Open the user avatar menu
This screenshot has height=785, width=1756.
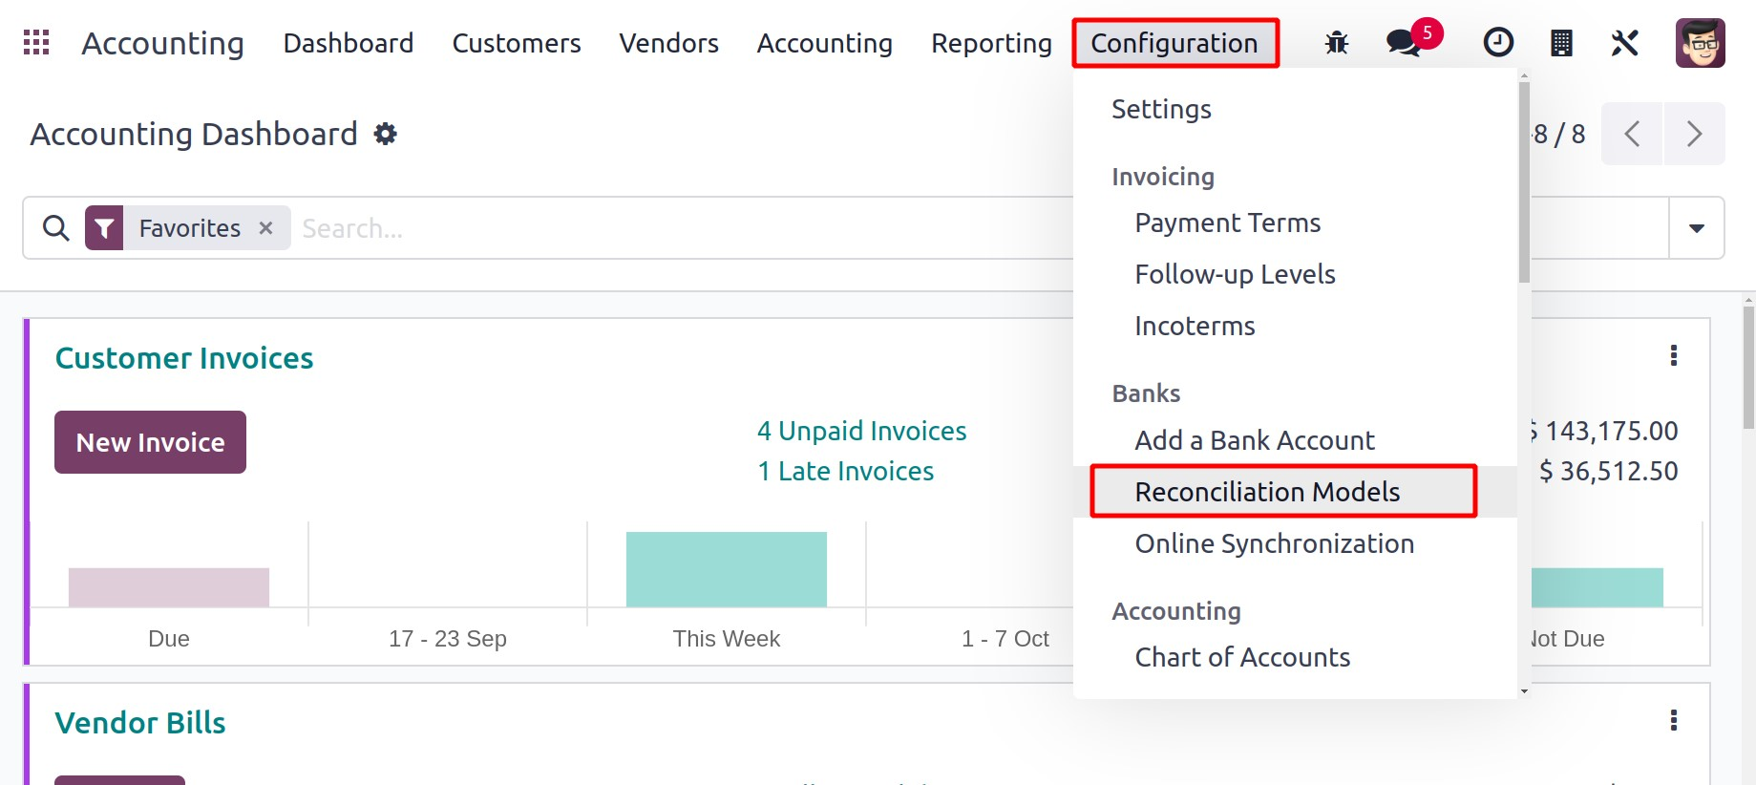1700,43
